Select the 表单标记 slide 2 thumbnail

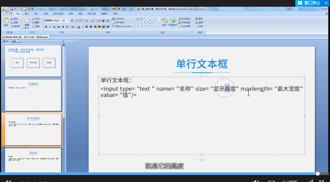pos(33,95)
